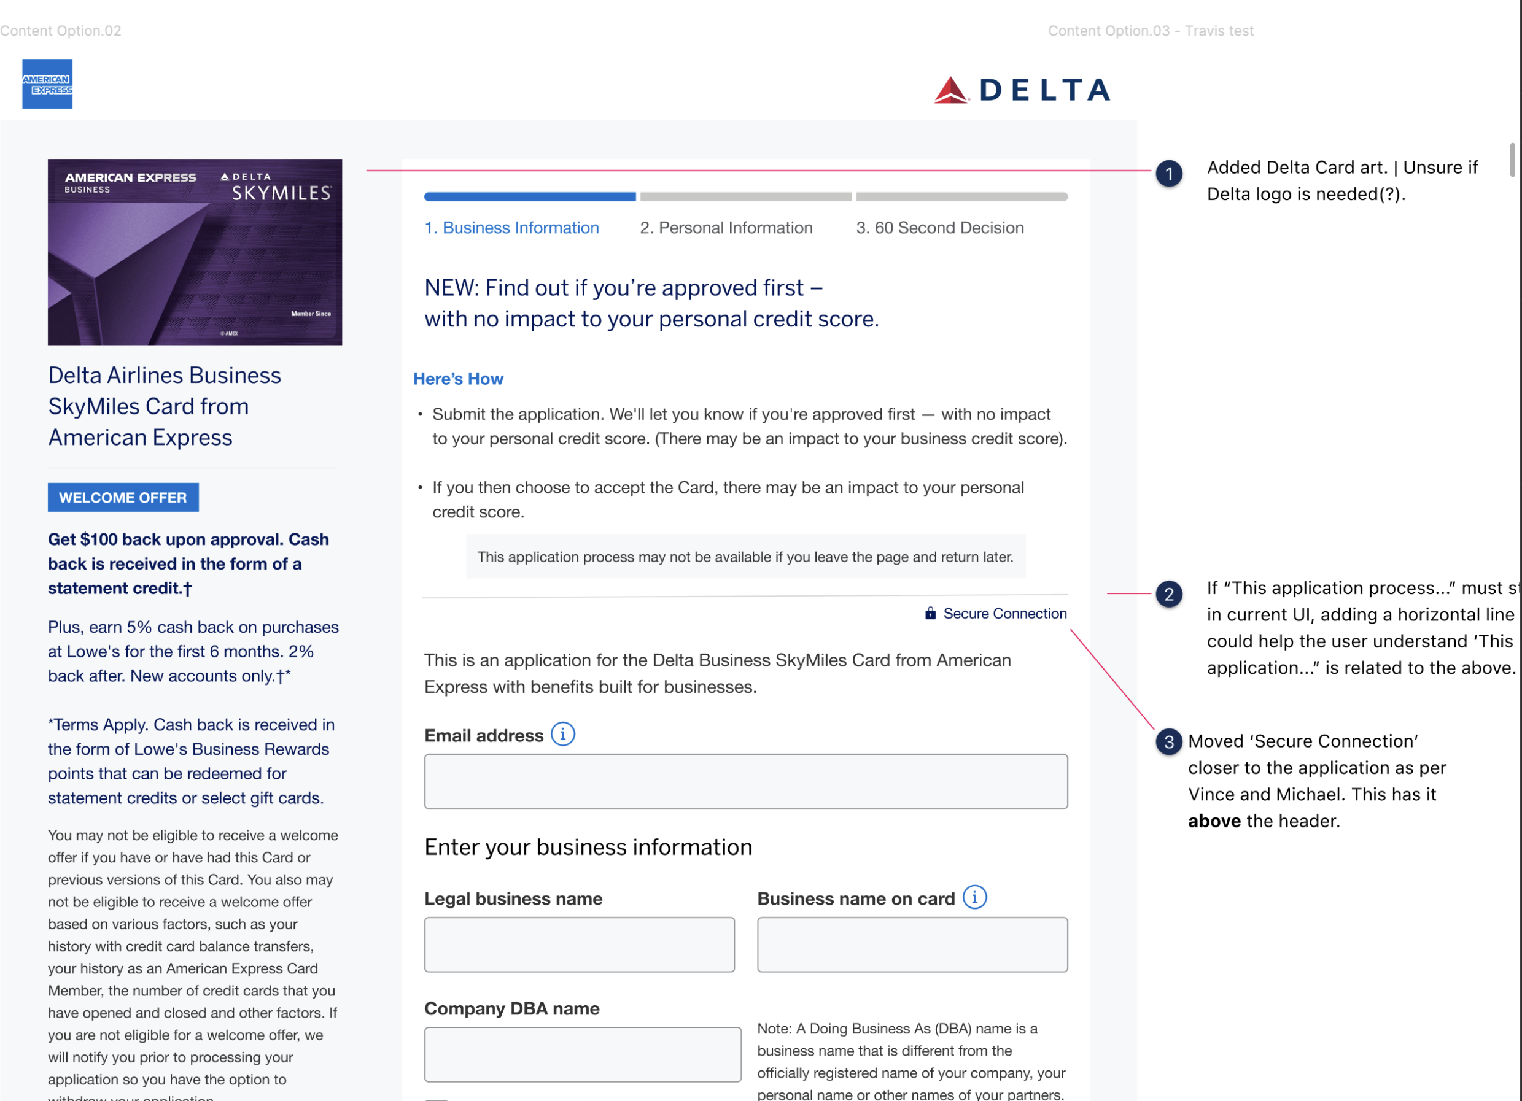
Task: Select annotation marker number 3
Action: [x=1168, y=741]
